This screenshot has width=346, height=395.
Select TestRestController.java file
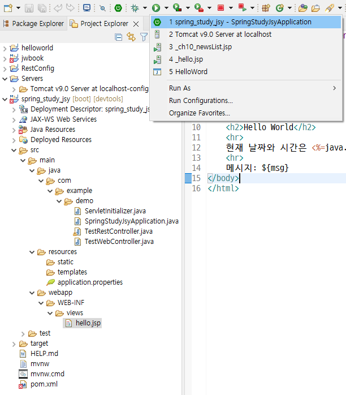point(119,231)
